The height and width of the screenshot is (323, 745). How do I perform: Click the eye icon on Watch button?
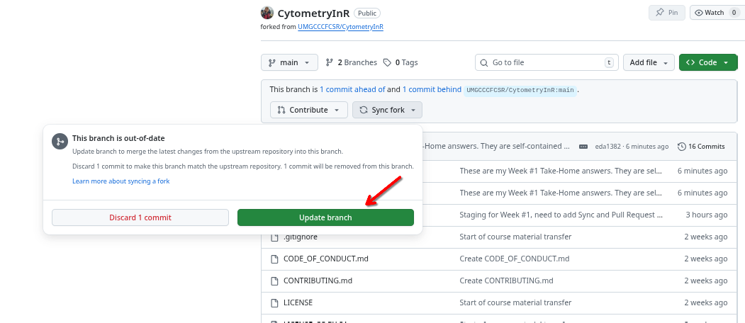coord(699,13)
